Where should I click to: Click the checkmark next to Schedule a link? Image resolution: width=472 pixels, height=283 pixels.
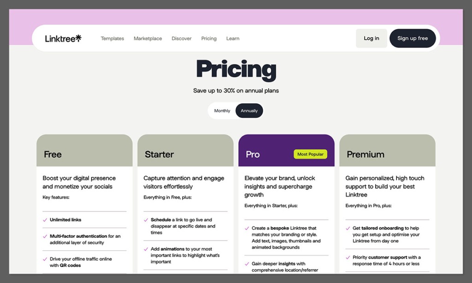pyautogui.click(x=145, y=220)
